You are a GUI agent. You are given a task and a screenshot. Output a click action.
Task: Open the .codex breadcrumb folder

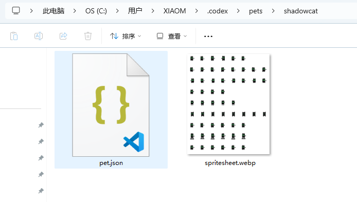click(x=218, y=11)
